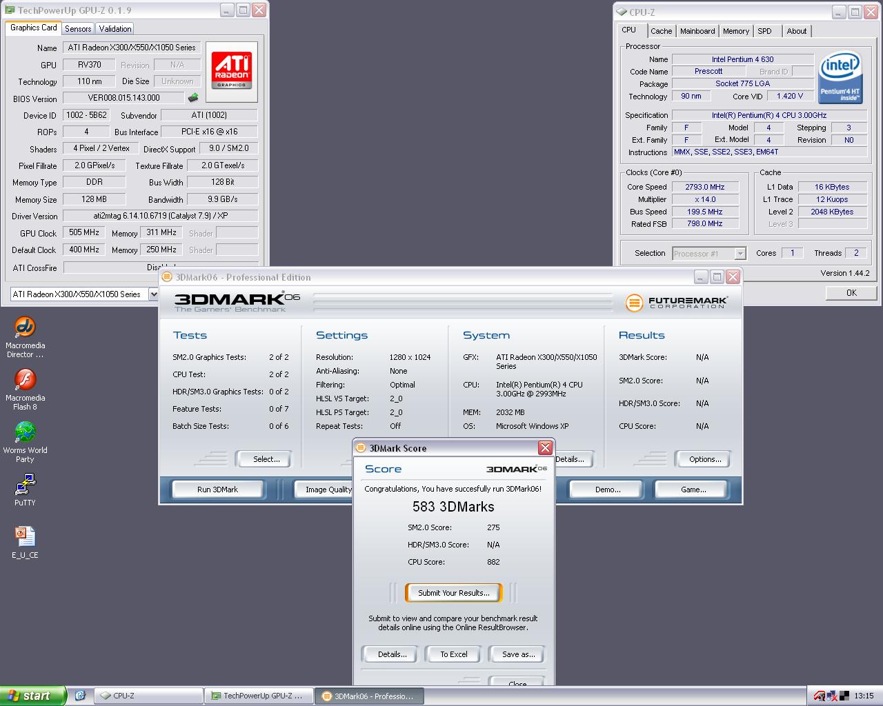The height and width of the screenshot is (706, 883).
Task: Click the Intel Pentium 4 HT logo
Action: click(x=841, y=78)
